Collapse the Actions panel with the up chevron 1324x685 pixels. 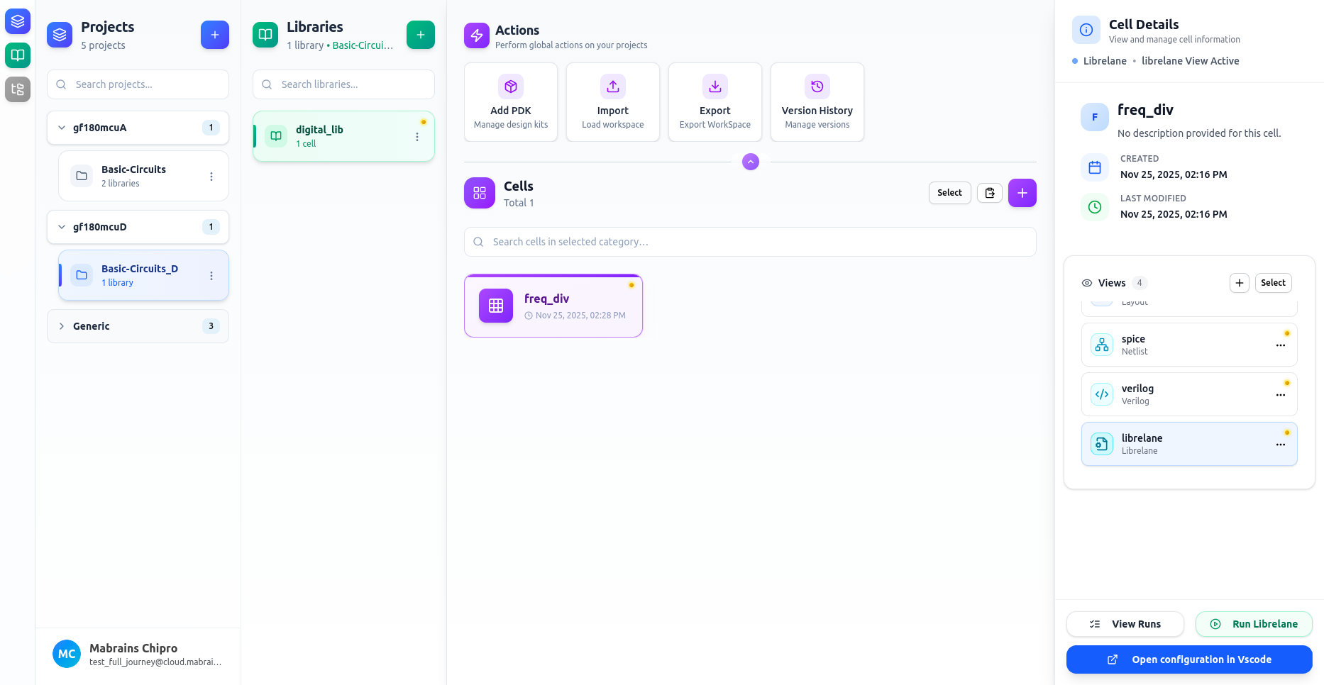click(750, 162)
